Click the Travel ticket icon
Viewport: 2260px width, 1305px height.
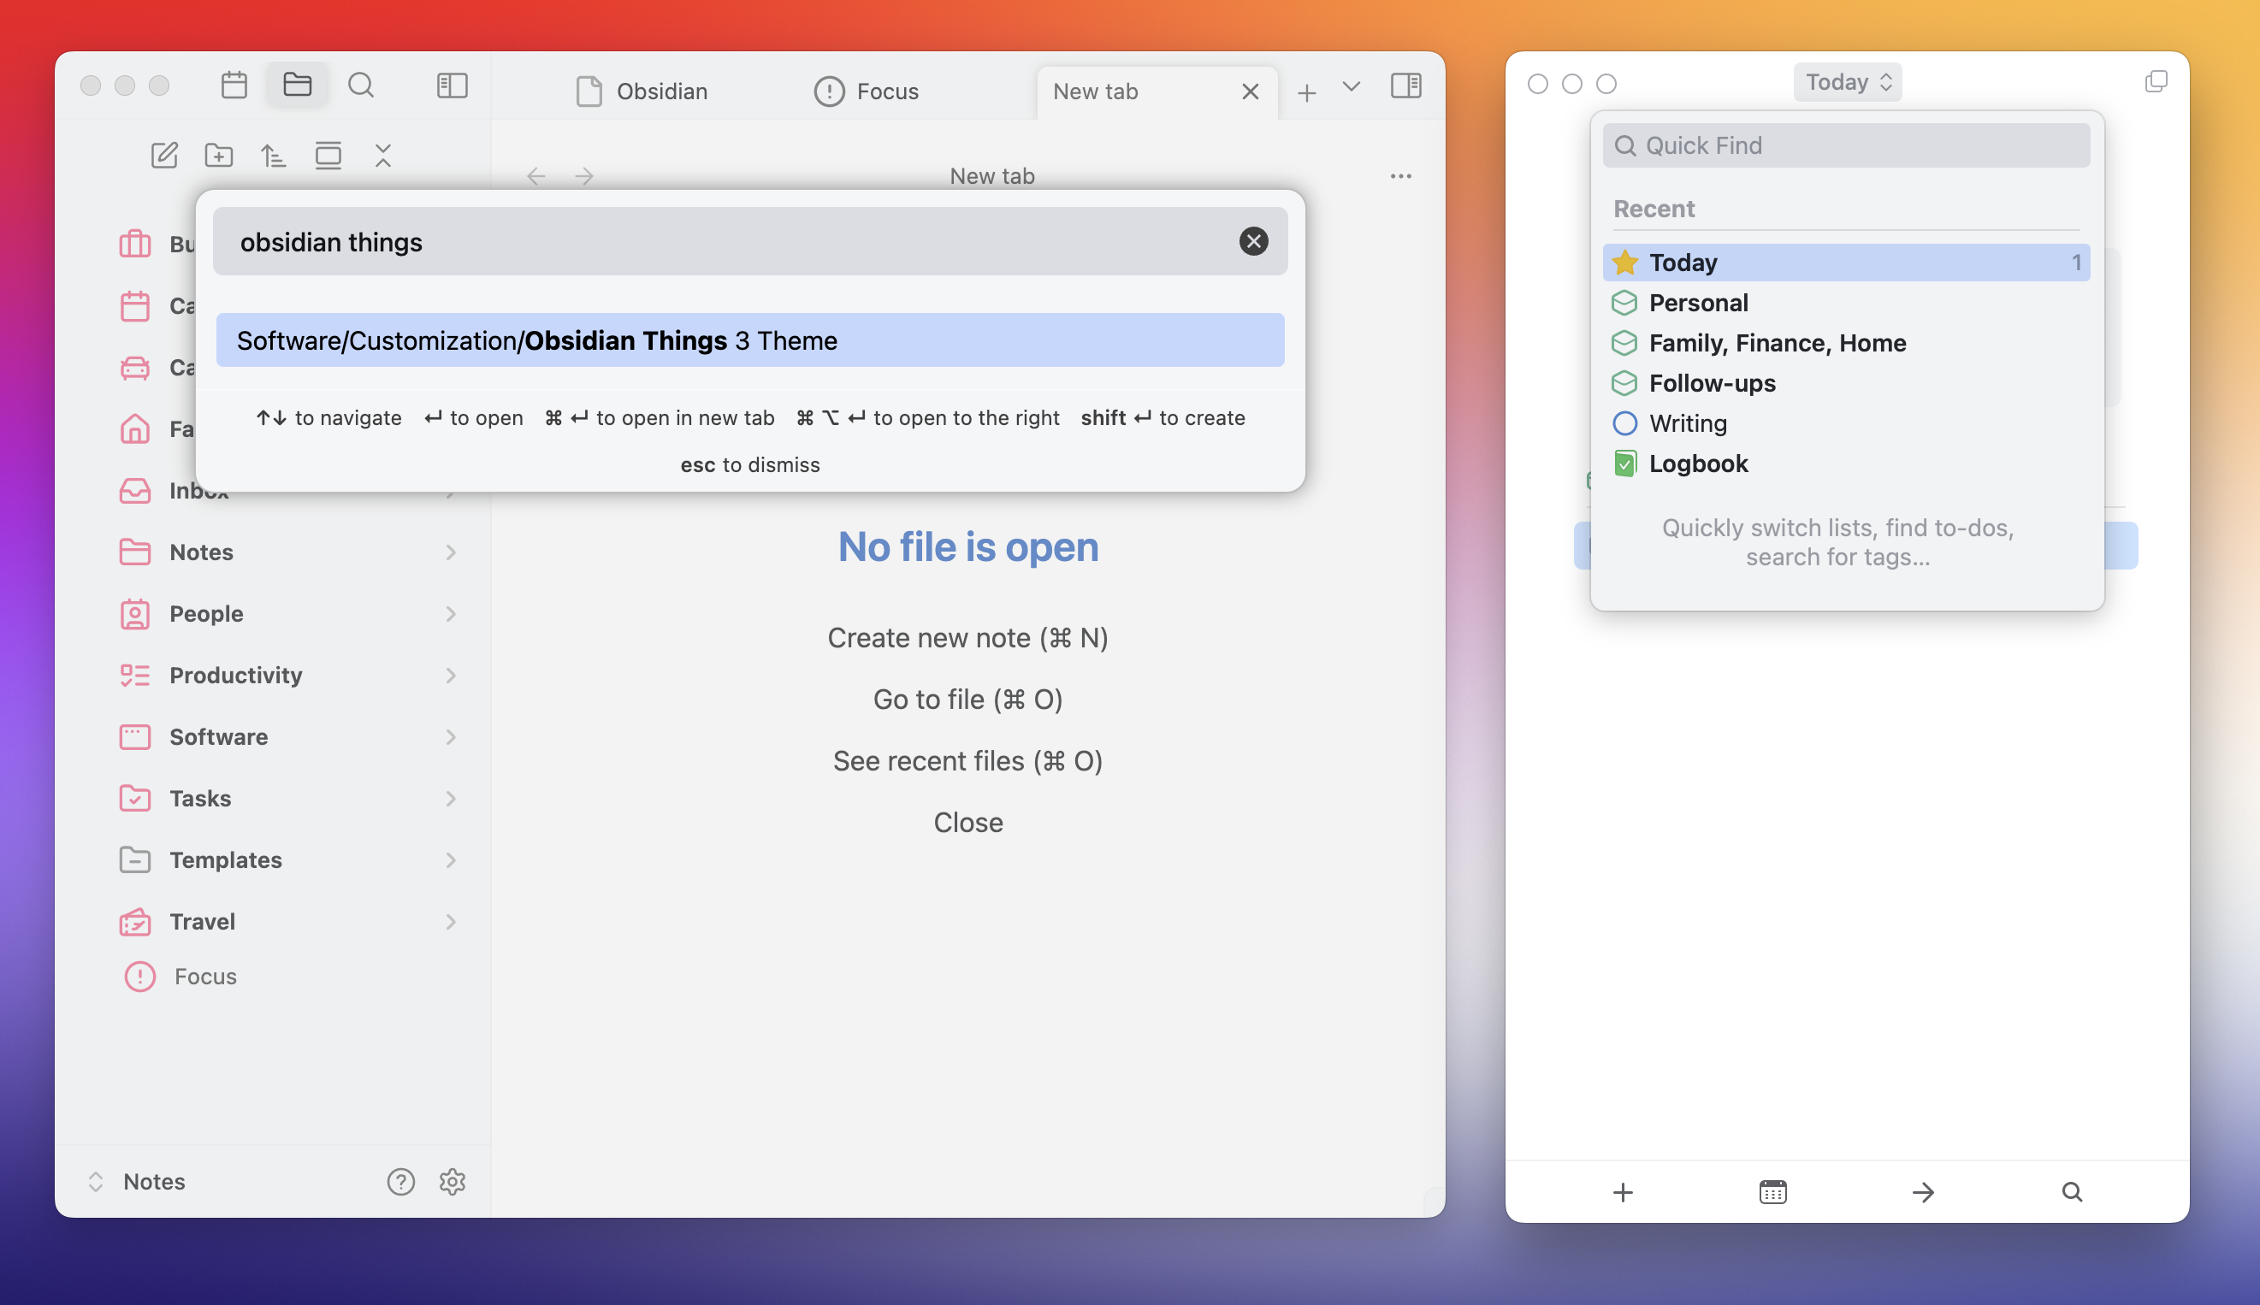(x=135, y=922)
